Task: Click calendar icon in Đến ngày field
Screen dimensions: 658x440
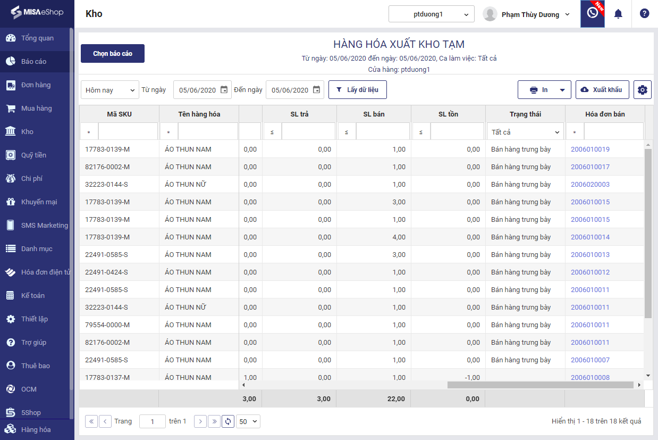Action: (316, 90)
